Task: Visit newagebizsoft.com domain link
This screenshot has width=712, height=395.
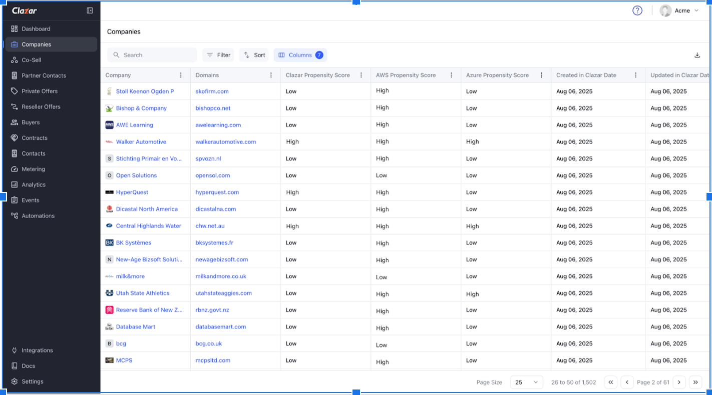Action: pos(222,259)
